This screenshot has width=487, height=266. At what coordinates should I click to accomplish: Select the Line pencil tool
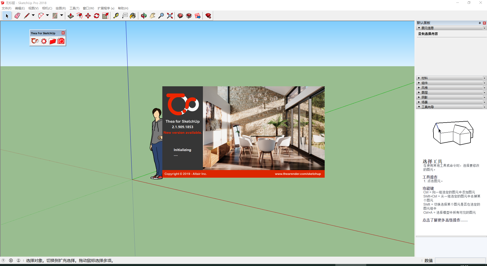27,16
